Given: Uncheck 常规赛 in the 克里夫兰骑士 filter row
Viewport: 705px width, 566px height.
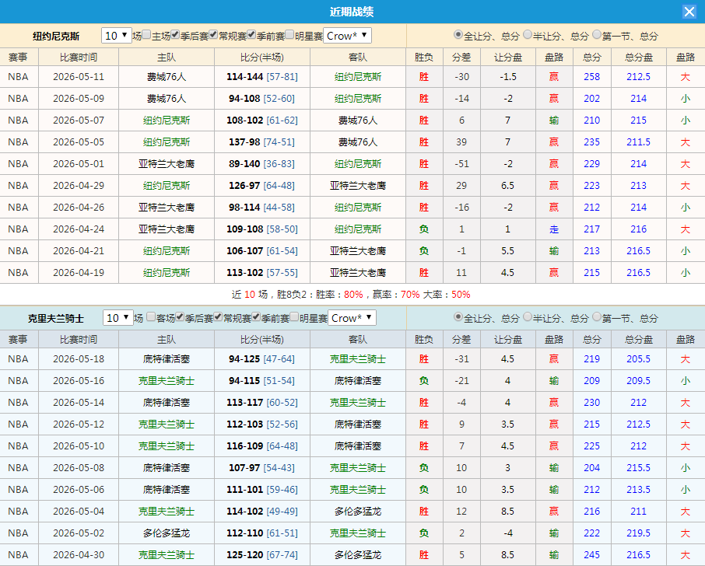Looking at the screenshot, I should pyautogui.click(x=218, y=317).
